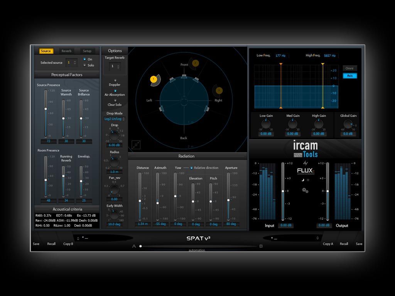395x296 pixels.
Task: Turn the Early Width knob
Action: click(114, 215)
